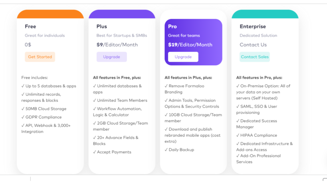Click the Daily Backup feature item

(x=179, y=150)
